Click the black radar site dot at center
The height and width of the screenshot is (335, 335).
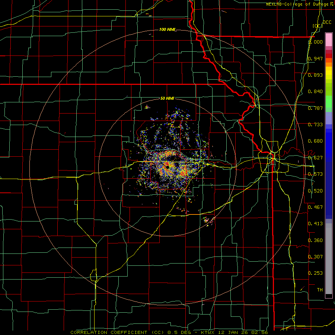168,167
